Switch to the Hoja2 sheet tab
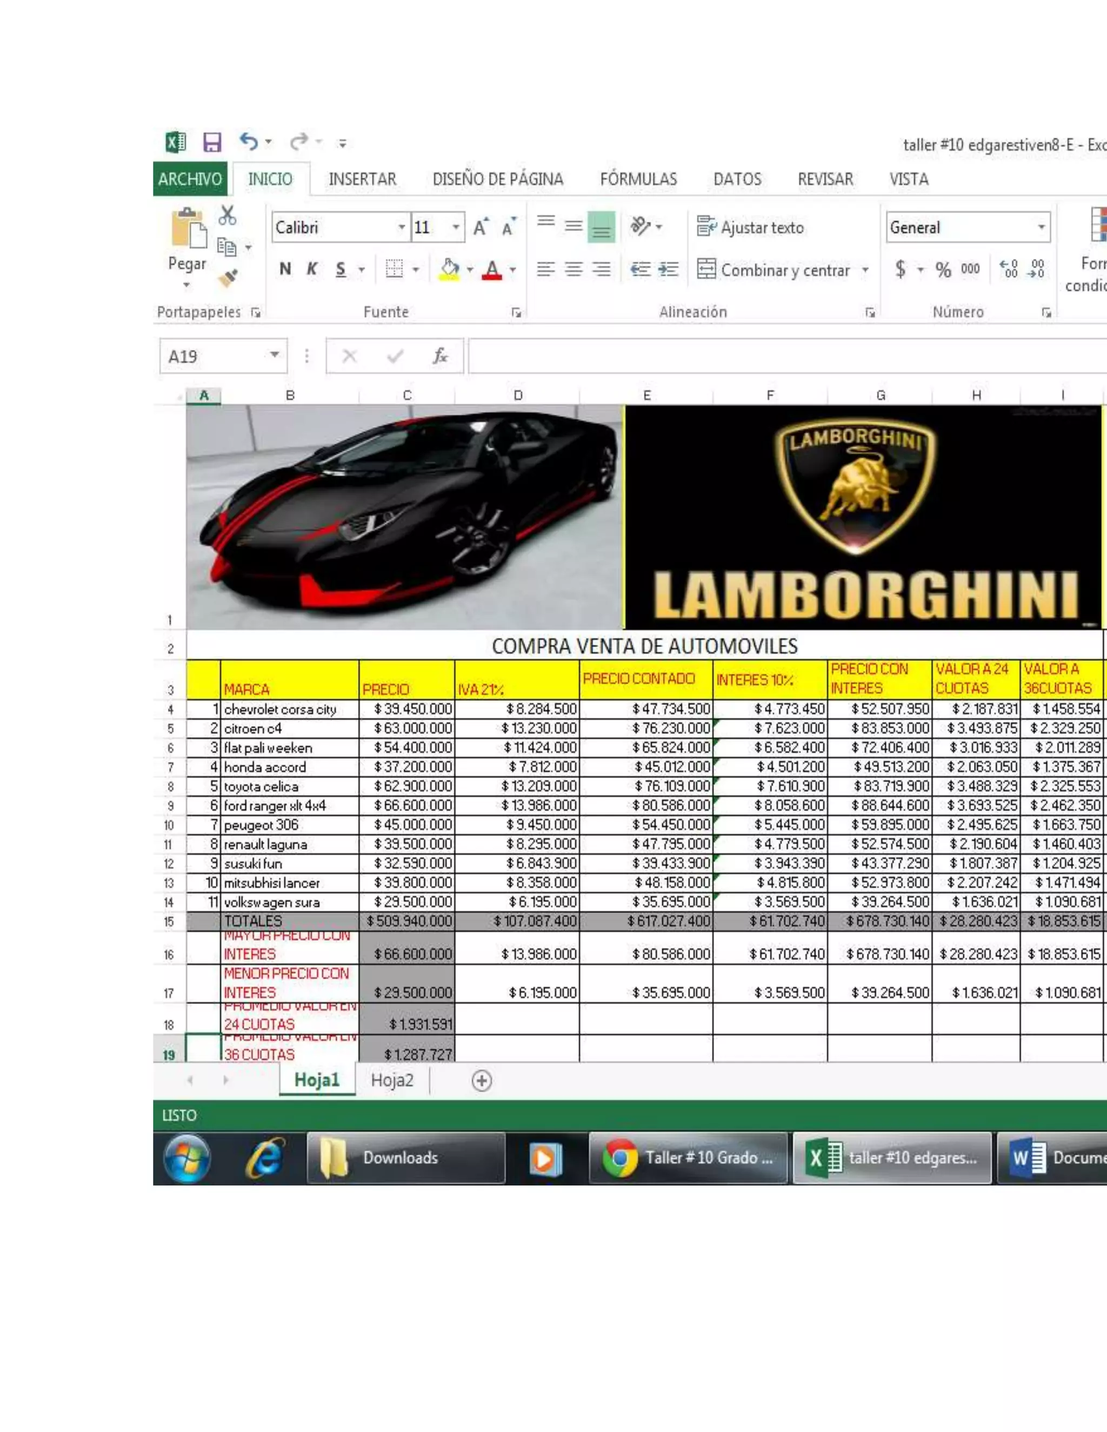Viewport: 1107px width, 1432px height. 391,1080
